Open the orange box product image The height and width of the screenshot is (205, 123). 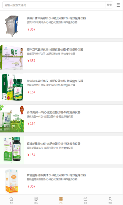(12, 181)
